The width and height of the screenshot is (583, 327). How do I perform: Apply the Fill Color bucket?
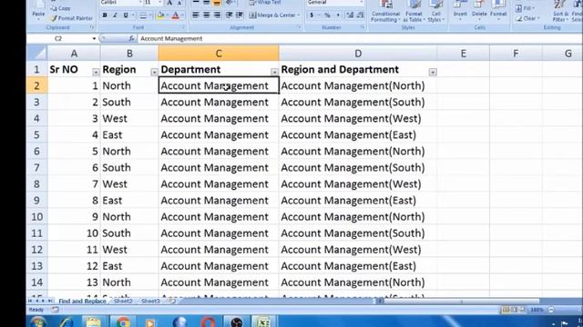[x=161, y=15]
